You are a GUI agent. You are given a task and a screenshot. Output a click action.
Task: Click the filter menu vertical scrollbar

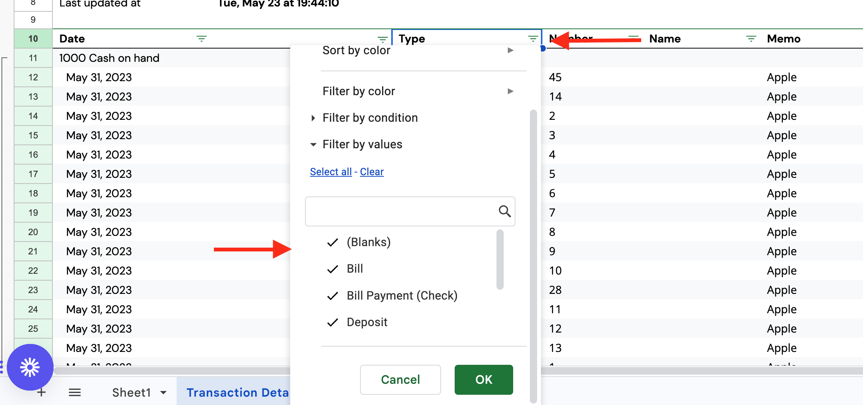point(533,256)
